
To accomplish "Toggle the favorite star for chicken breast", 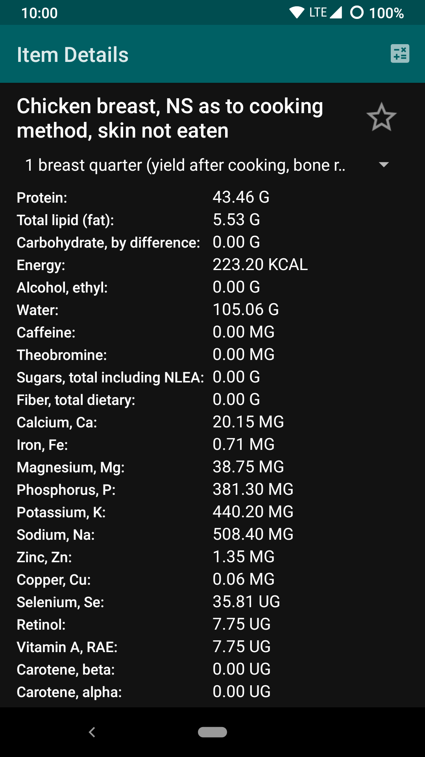I will tap(381, 117).
